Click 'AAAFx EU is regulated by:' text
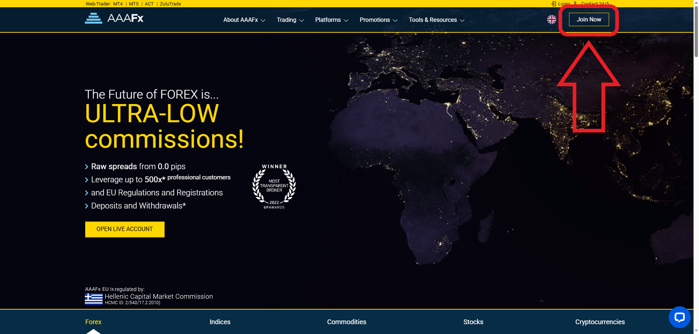 click(115, 289)
